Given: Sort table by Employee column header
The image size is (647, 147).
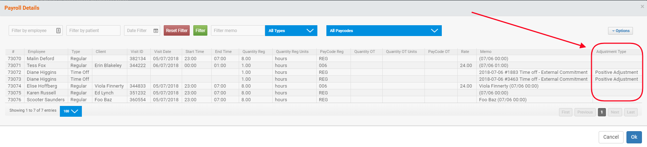Looking at the screenshot, I should pyautogui.click(x=36, y=52).
